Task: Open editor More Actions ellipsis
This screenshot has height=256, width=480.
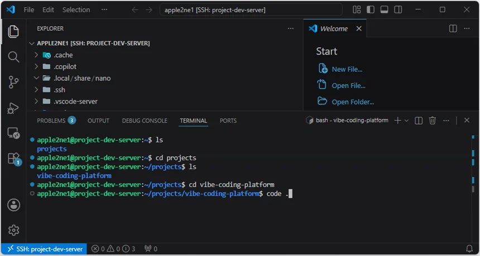Action: click(x=467, y=28)
